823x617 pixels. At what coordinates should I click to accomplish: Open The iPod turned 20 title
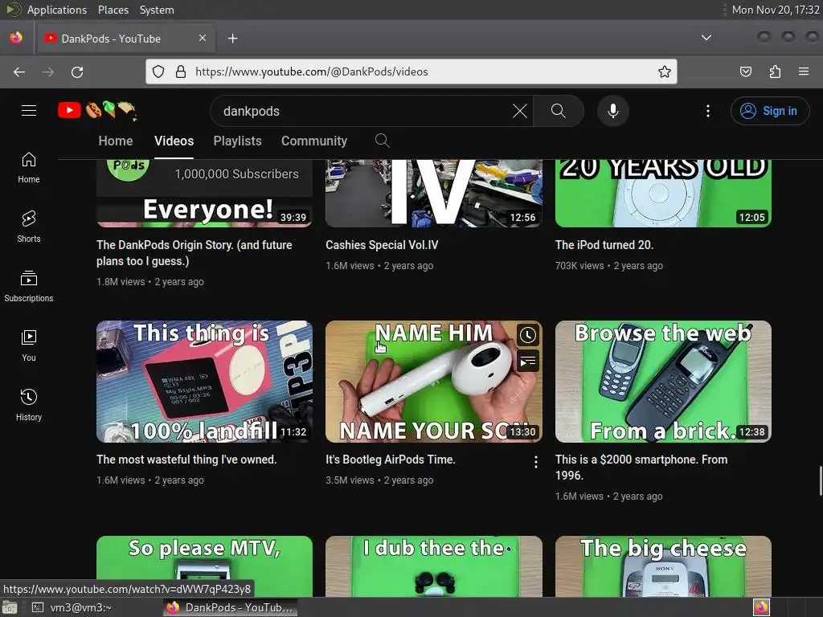pos(604,245)
